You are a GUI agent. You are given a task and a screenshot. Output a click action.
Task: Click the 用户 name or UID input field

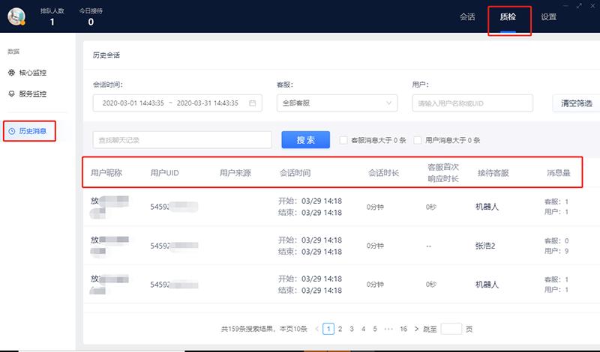coord(472,103)
